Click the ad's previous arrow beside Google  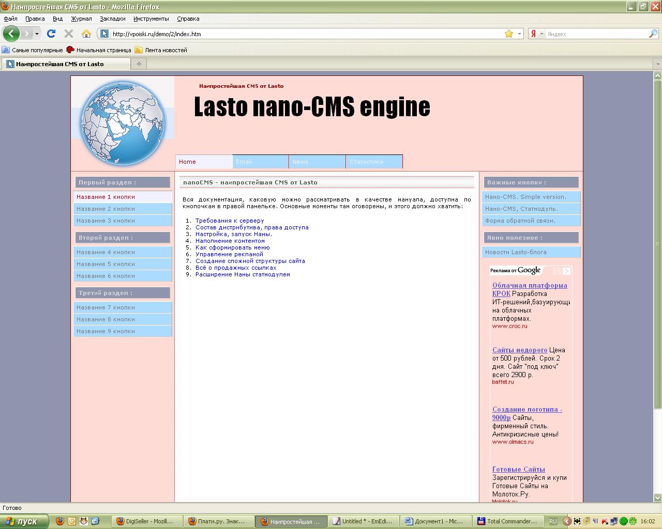pos(556,271)
